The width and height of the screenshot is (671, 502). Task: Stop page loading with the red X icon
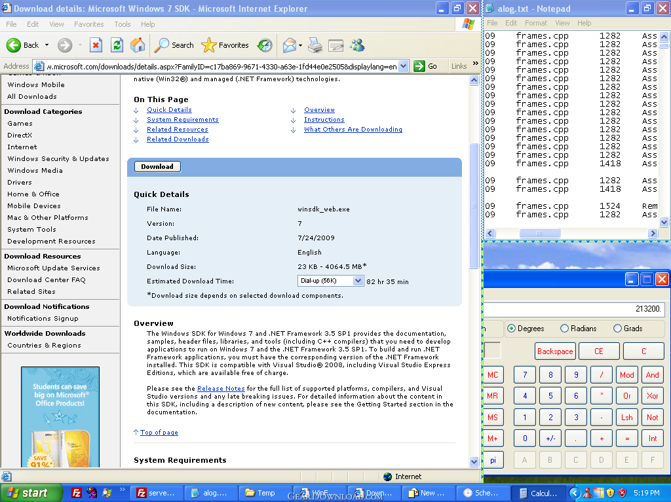point(96,45)
